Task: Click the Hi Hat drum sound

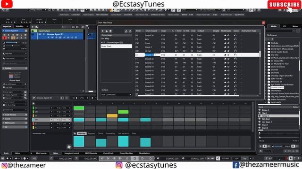Action: point(148,51)
